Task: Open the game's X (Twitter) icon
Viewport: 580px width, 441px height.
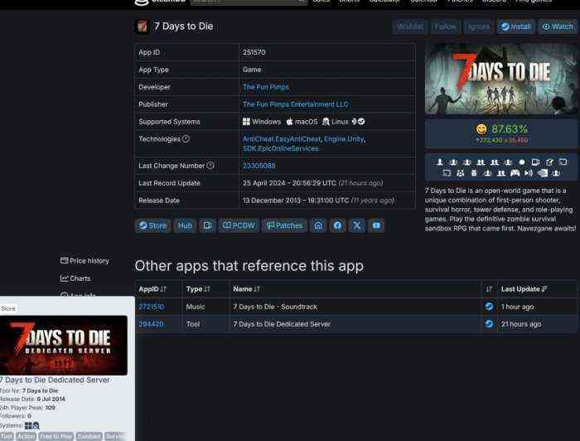Action: point(357,225)
